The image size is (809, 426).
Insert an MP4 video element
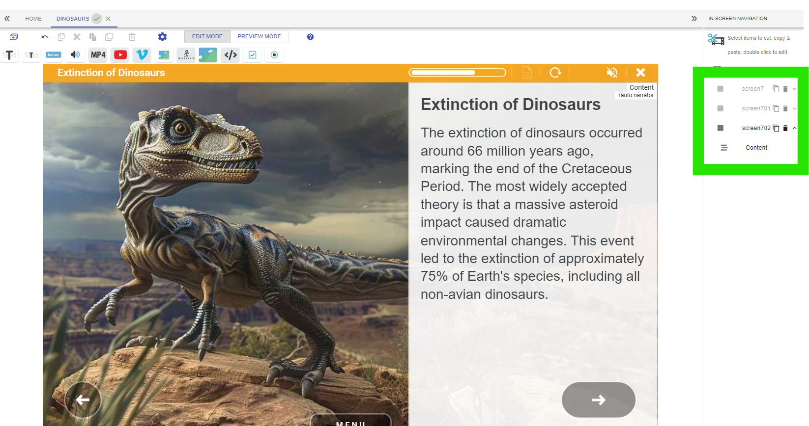coord(98,55)
